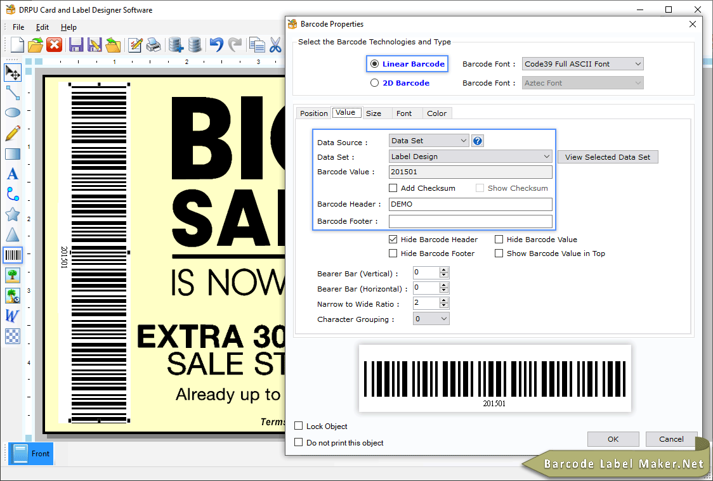Select the Barcode tool
The height and width of the screenshot is (481, 713).
point(13,255)
